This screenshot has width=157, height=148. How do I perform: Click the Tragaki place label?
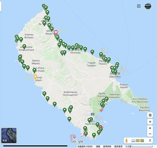tap(91, 64)
